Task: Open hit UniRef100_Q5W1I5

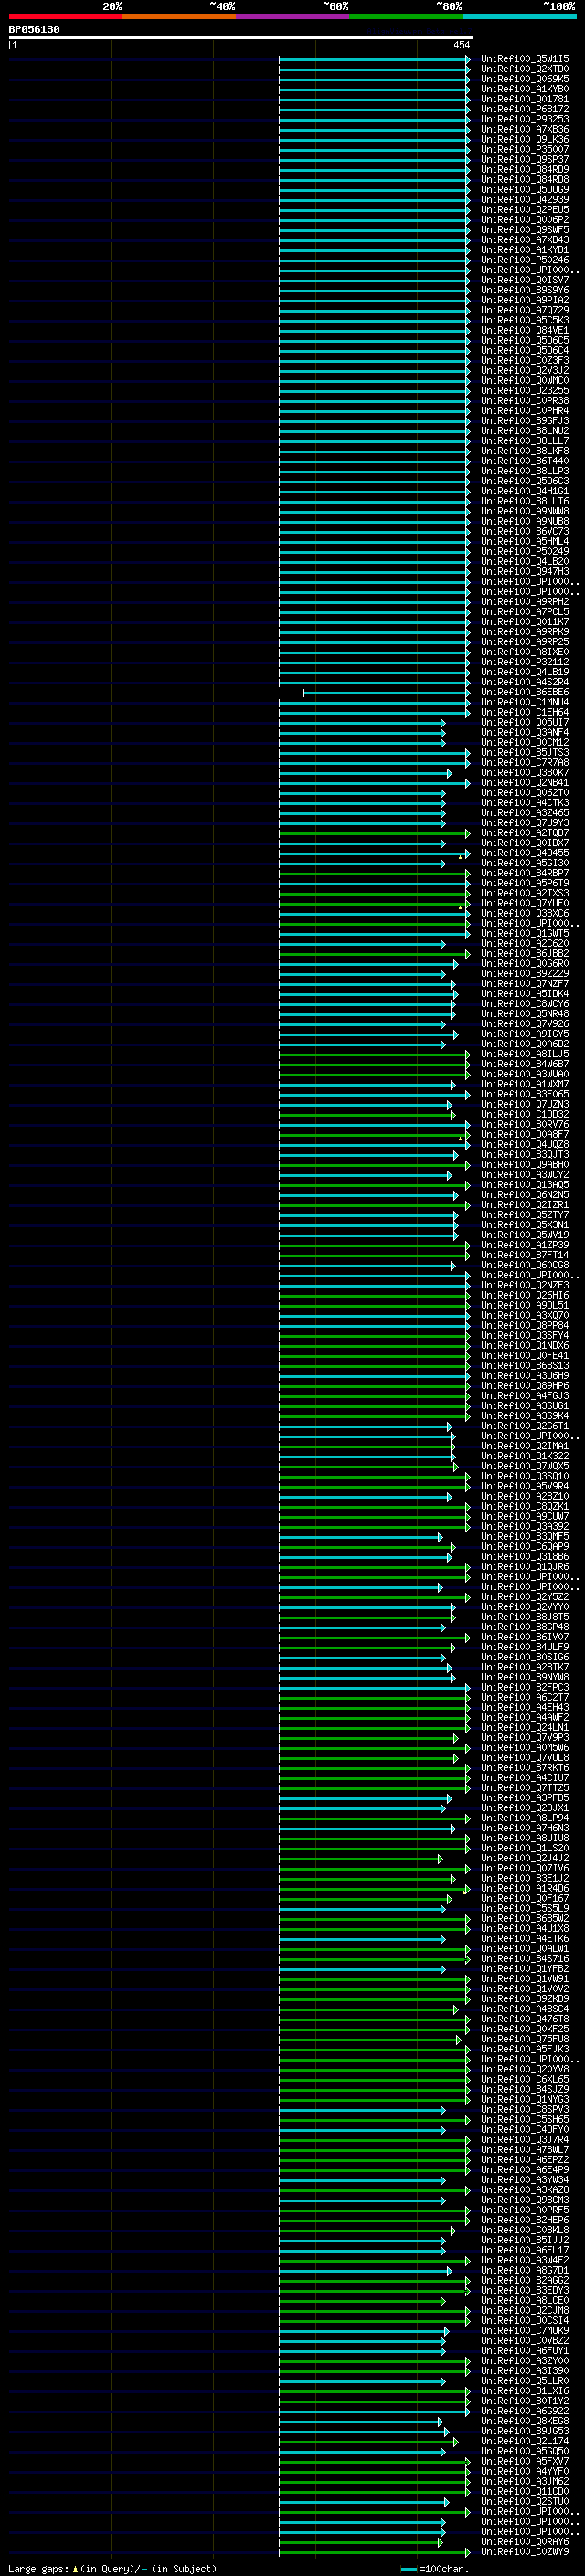Action: (x=525, y=59)
